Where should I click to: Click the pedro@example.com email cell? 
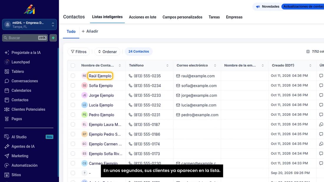[x=197, y=115]
